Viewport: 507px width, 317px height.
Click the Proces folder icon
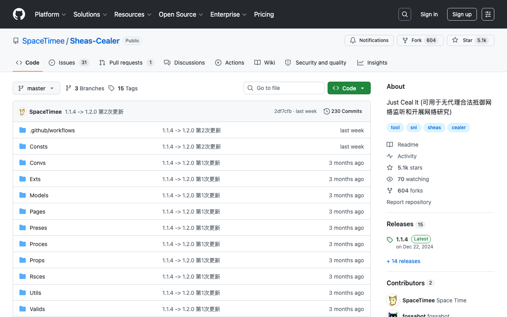(x=23, y=244)
